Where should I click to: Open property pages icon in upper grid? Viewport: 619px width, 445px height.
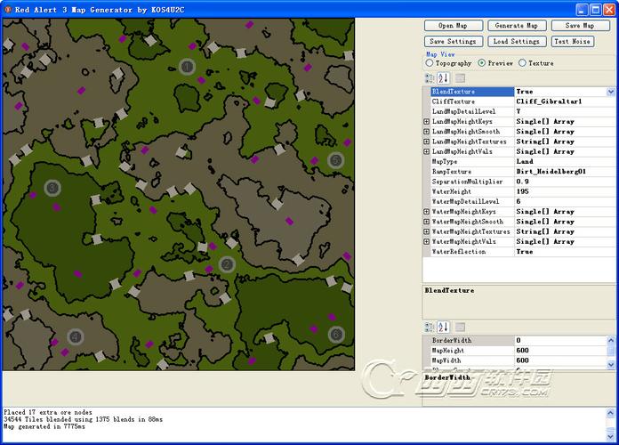point(461,78)
